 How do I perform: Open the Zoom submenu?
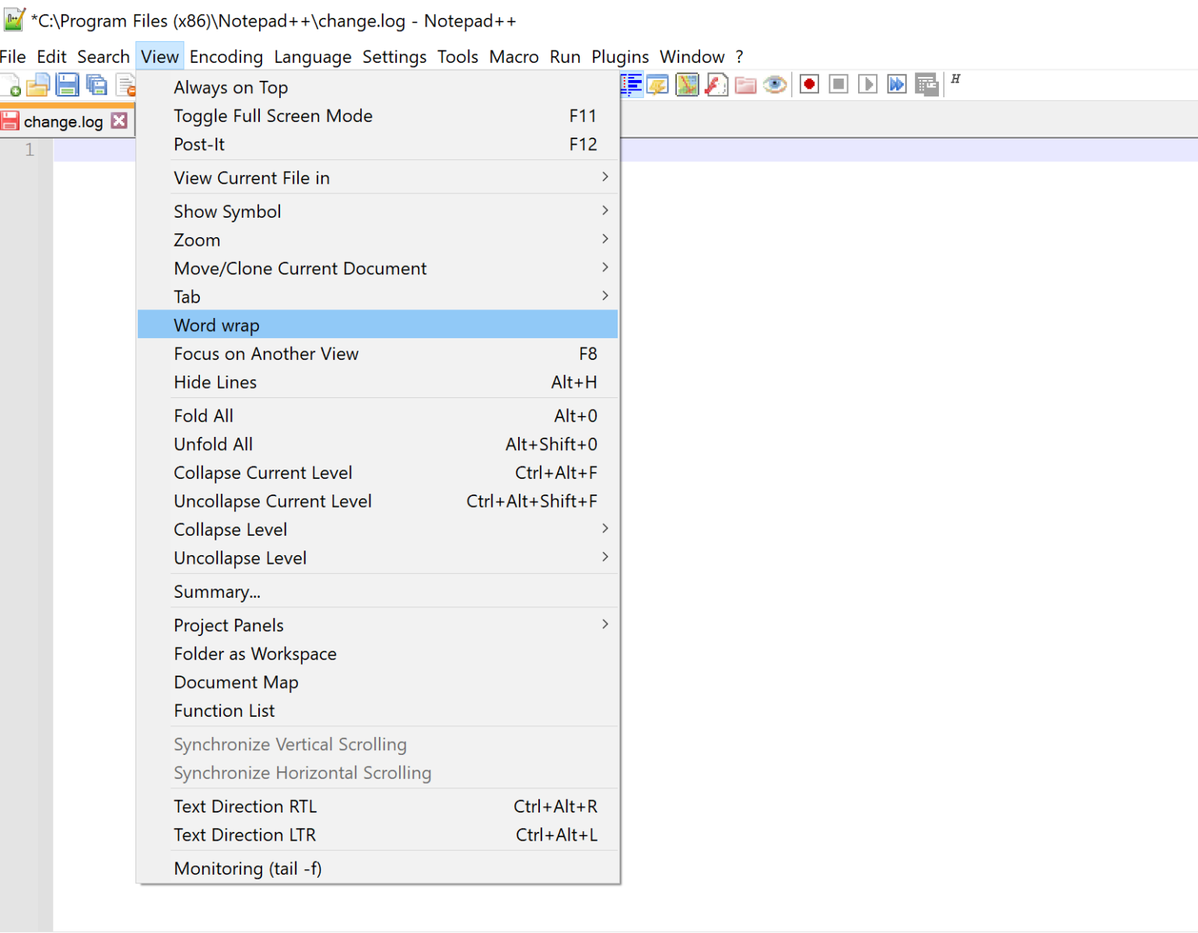pos(197,239)
